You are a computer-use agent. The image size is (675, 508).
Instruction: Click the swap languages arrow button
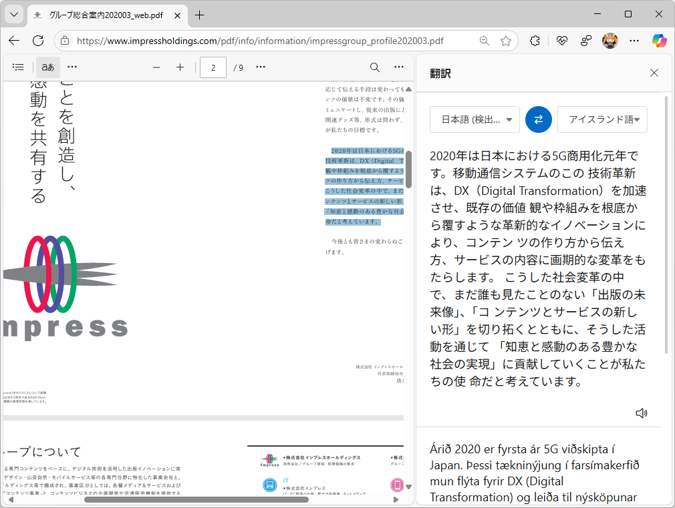coord(538,119)
